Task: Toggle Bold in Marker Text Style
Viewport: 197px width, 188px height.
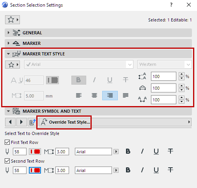Action: pyautogui.click(x=79, y=80)
